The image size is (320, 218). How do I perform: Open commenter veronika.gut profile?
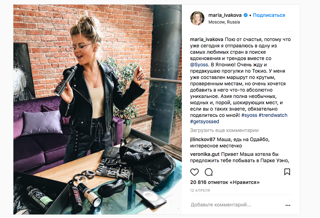click(205, 154)
